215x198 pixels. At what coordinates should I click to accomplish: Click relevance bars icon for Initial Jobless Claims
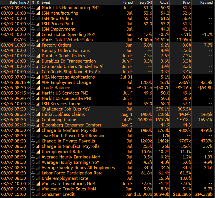(38, 114)
